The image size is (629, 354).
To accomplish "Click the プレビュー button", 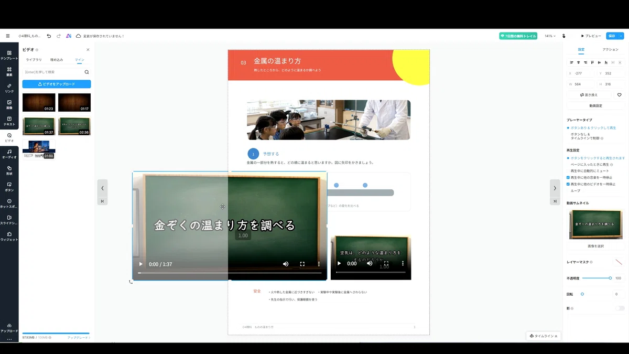I will pyautogui.click(x=591, y=36).
